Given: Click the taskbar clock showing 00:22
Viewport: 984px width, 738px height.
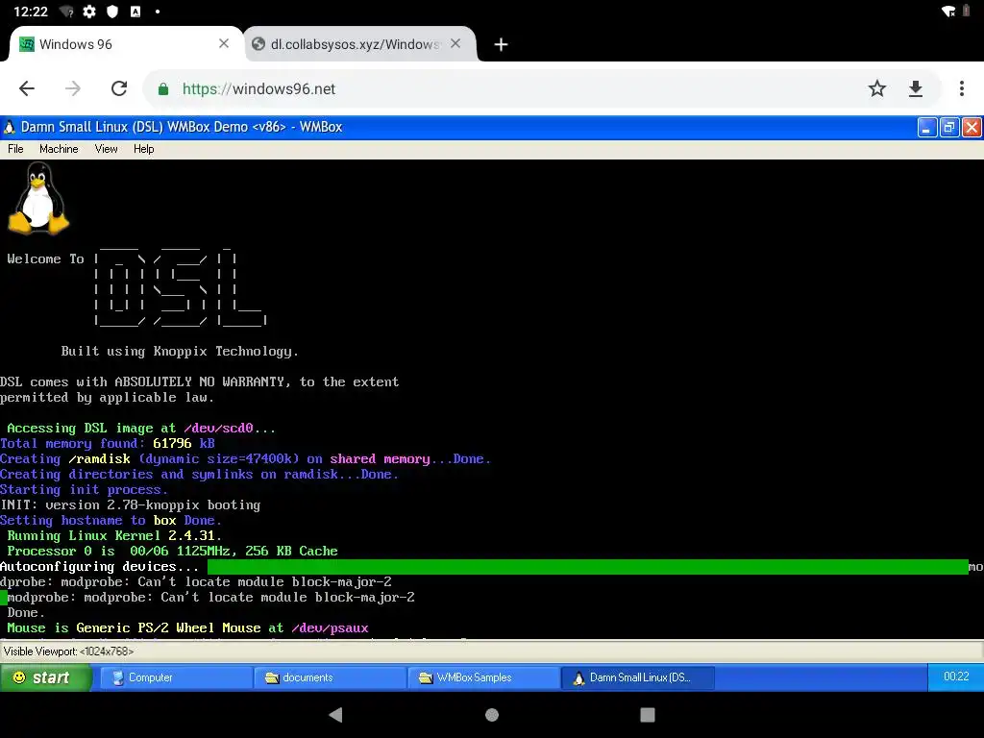Looking at the screenshot, I should pos(956,676).
